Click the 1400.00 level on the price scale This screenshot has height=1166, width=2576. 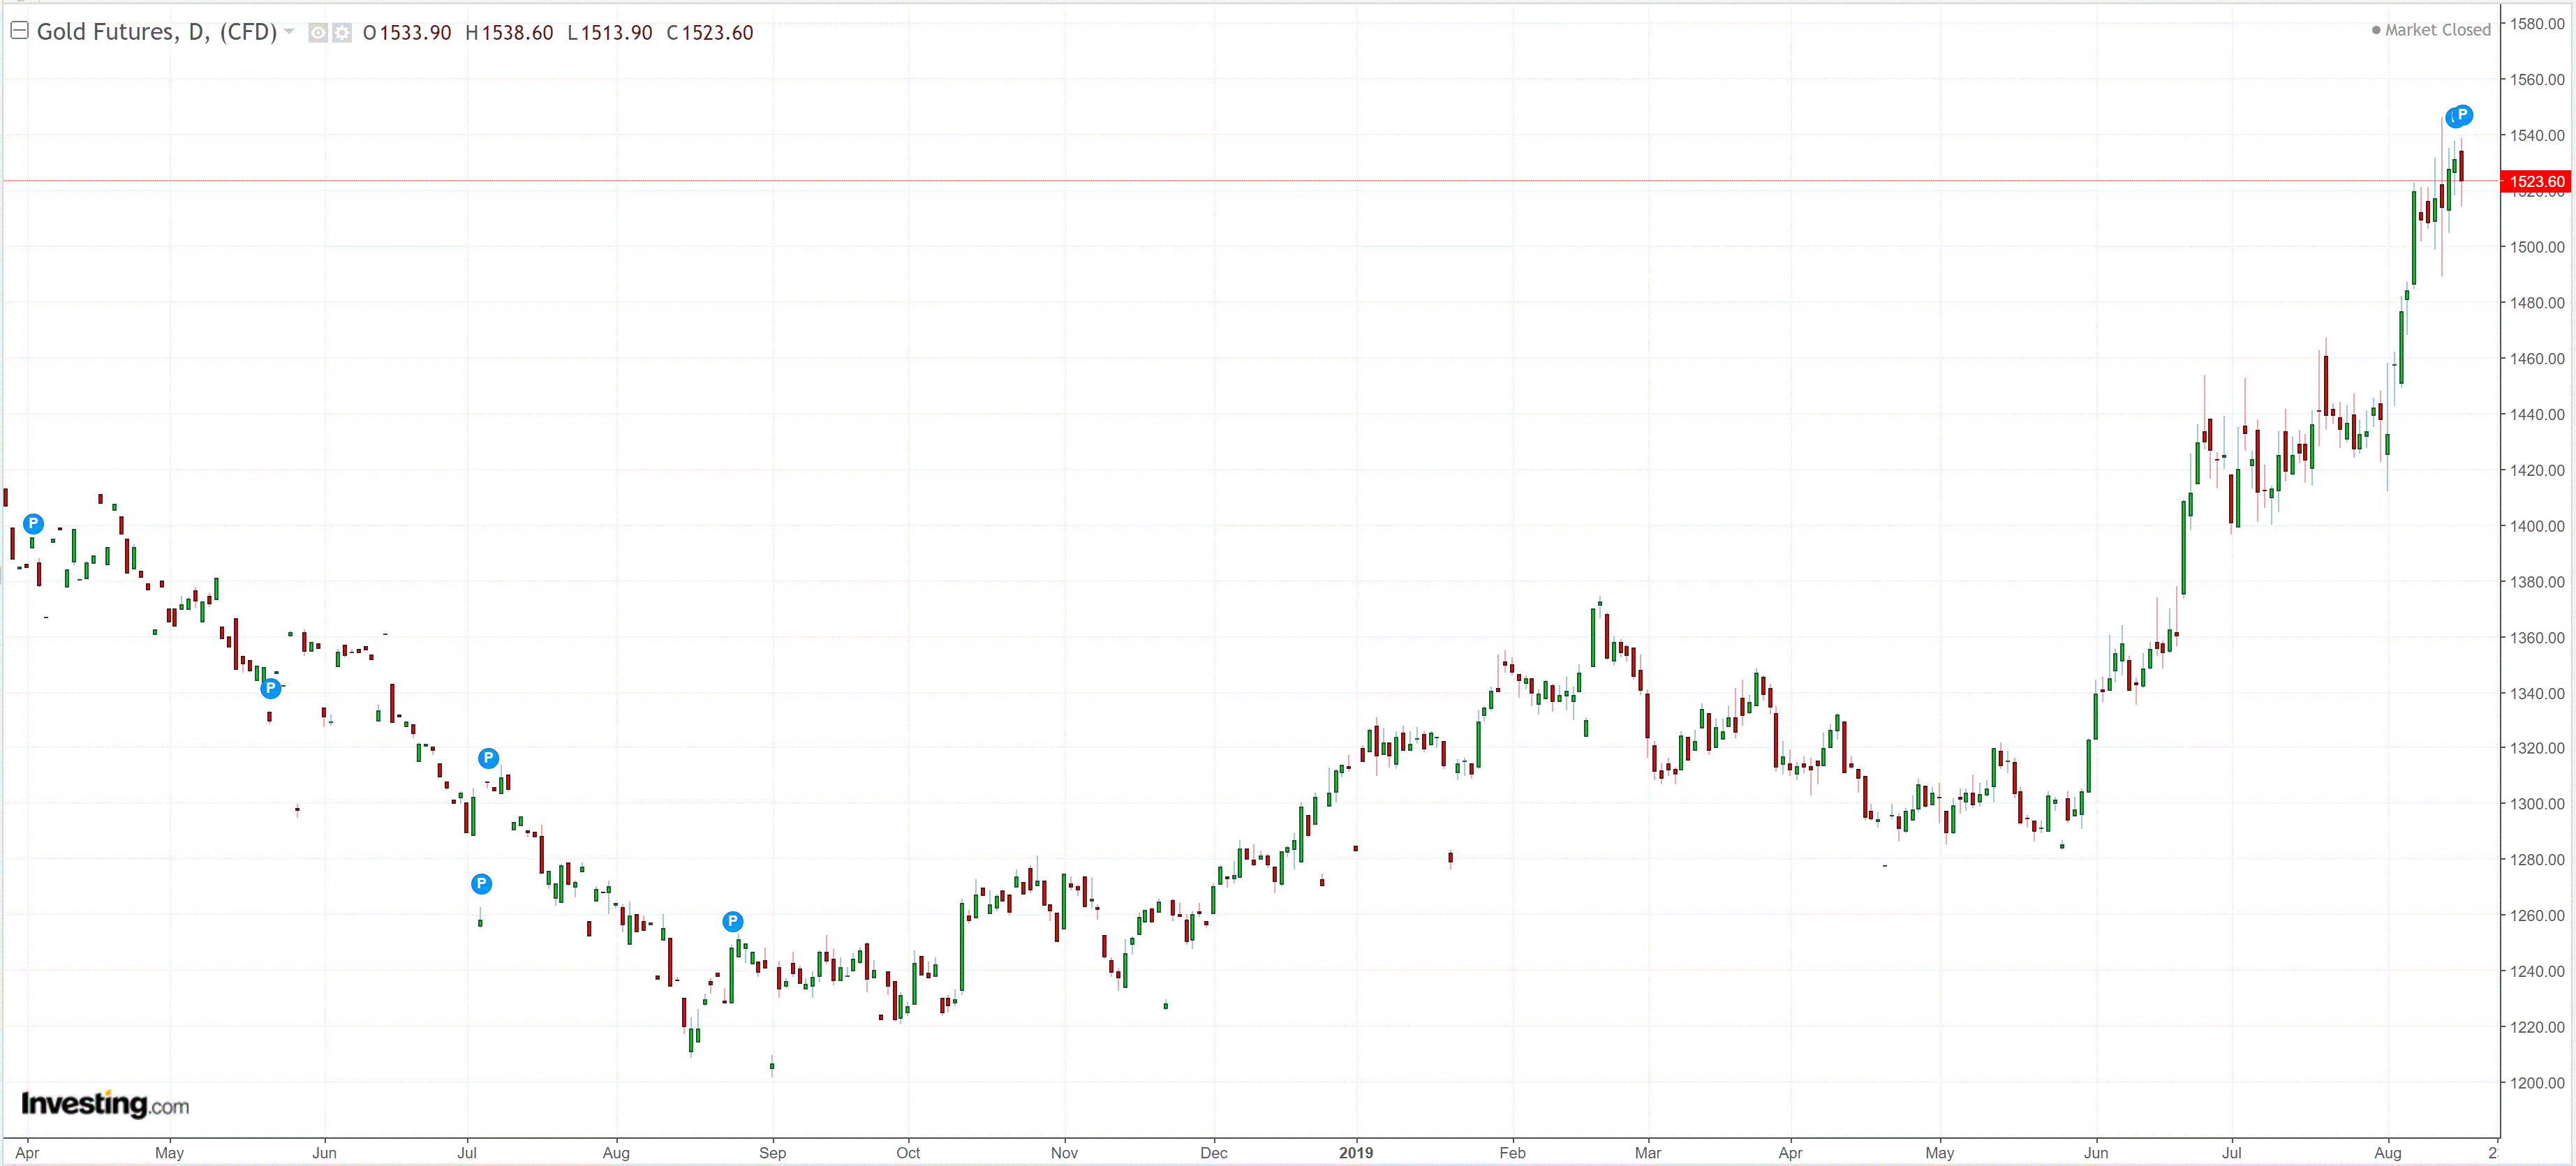point(2537,525)
